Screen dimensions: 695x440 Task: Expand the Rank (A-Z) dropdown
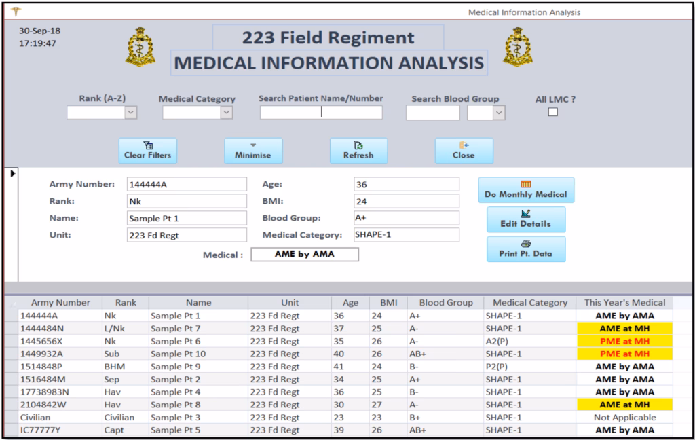pyautogui.click(x=131, y=113)
